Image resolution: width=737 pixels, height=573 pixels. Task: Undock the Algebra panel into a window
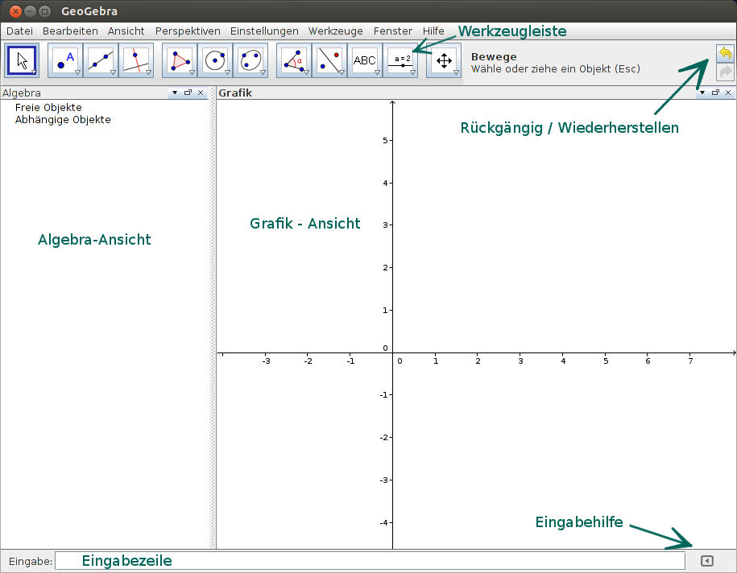coord(186,93)
